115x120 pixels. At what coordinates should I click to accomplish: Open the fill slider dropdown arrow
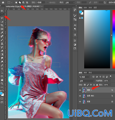click(110, 85)
